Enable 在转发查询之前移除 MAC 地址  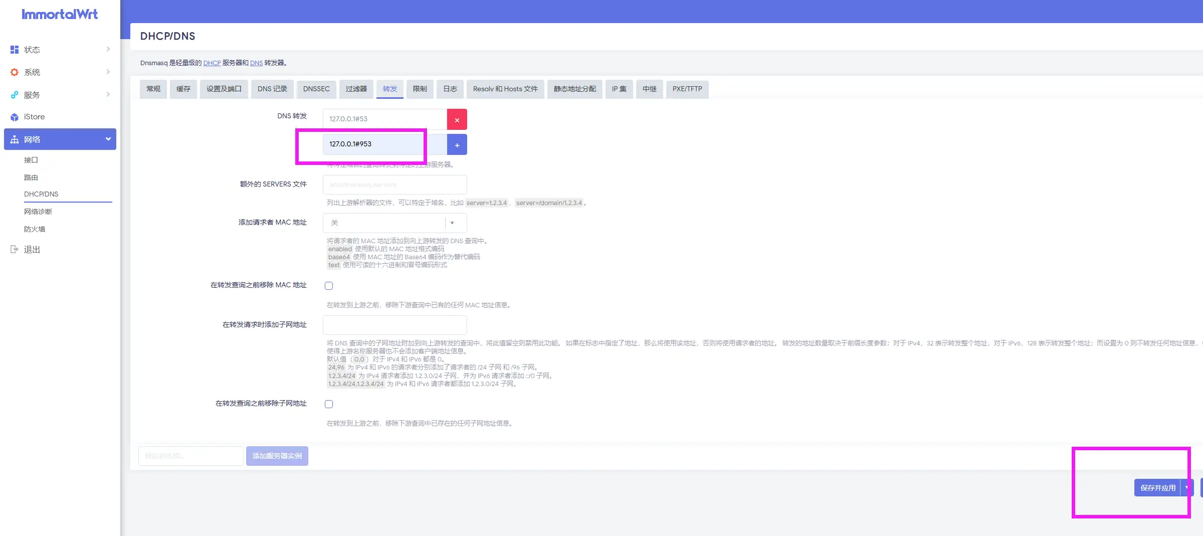[x=329, y=285]
